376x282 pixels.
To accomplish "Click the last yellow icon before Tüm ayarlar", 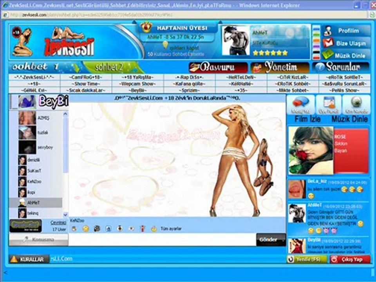I will click(x=154, y=229).
